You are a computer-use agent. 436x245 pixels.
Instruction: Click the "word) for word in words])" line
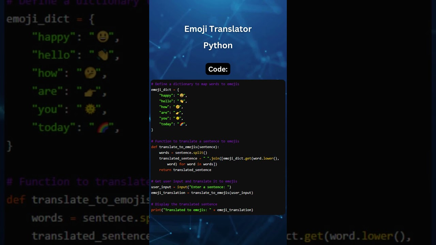click(192, 164)
